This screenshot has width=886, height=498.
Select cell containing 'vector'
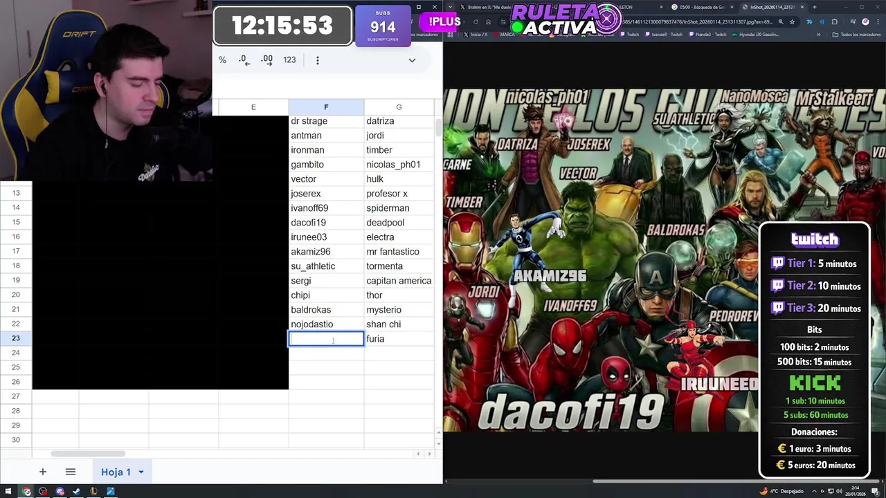click(x=326, y=179)
